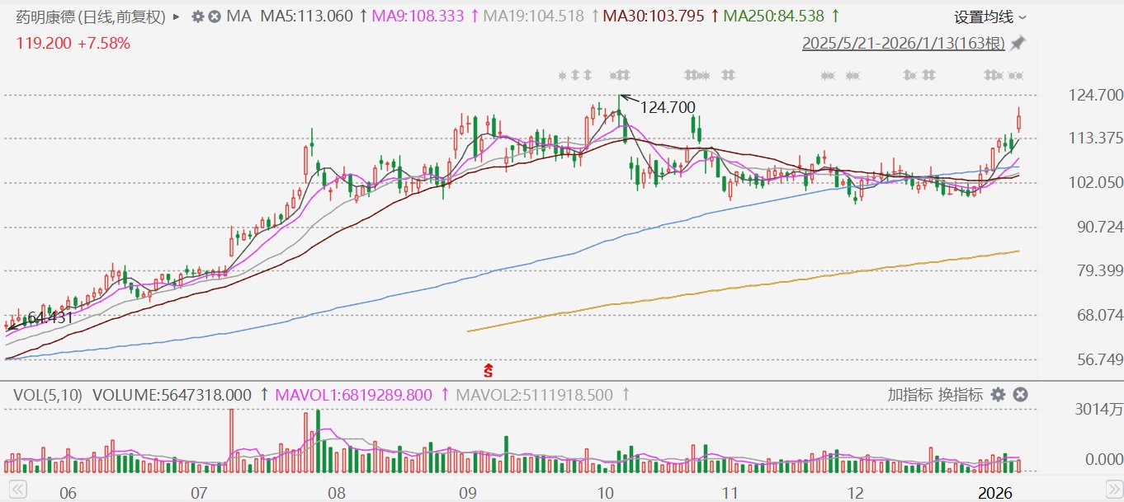Screen dimensions: 1124x502
Task: Click the 11 month label on timeline
Action: click(729, 493)
